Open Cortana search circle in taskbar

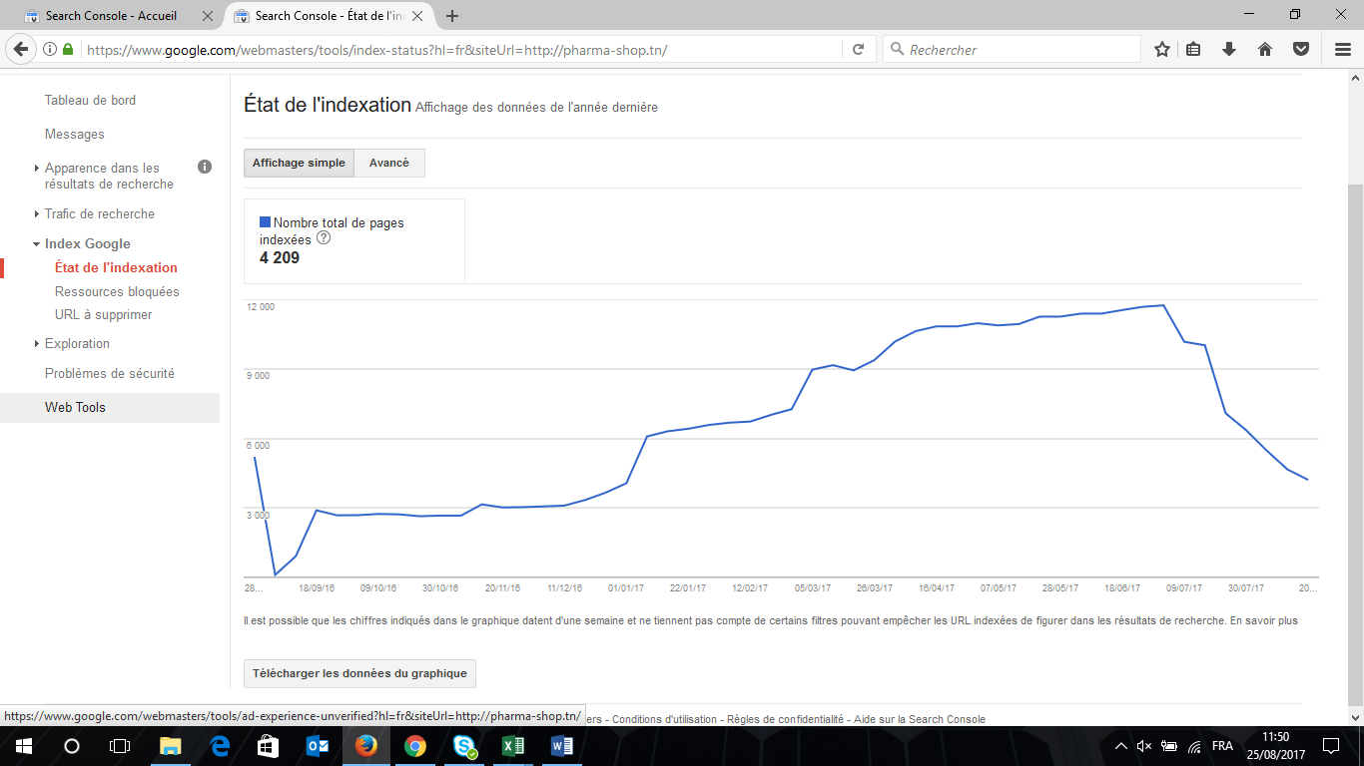pos(72,746)
